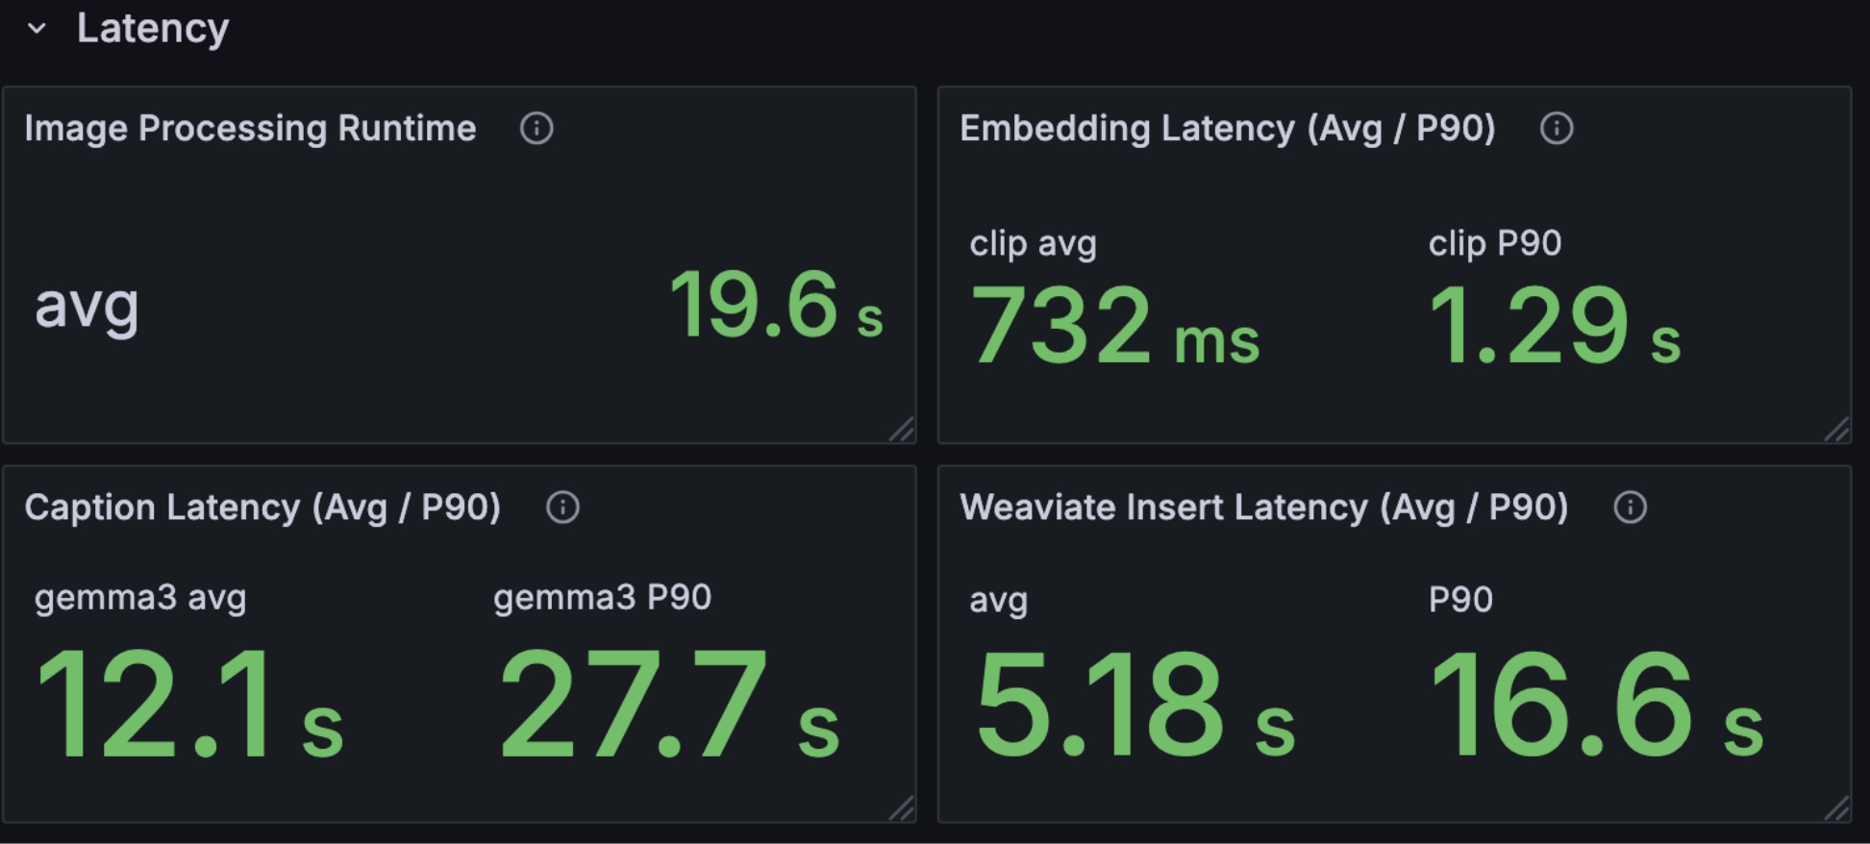This screenshot has height=844, width=1870.
Task: Click the info icon on Embedding Latency panel
Action: point(1557,130)
